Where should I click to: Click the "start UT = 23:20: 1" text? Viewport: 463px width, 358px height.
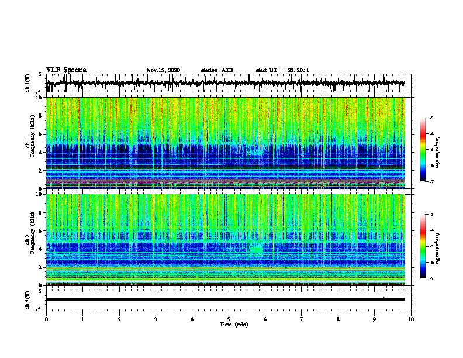pos(282,70)
